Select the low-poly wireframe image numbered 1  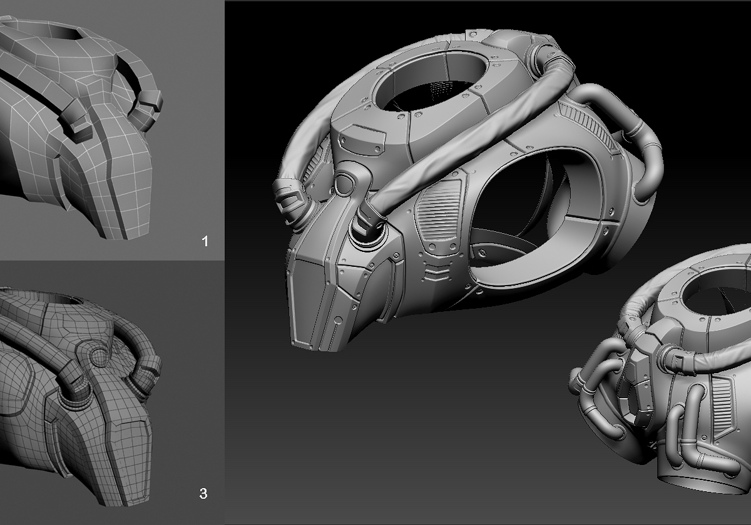point(111,129)
